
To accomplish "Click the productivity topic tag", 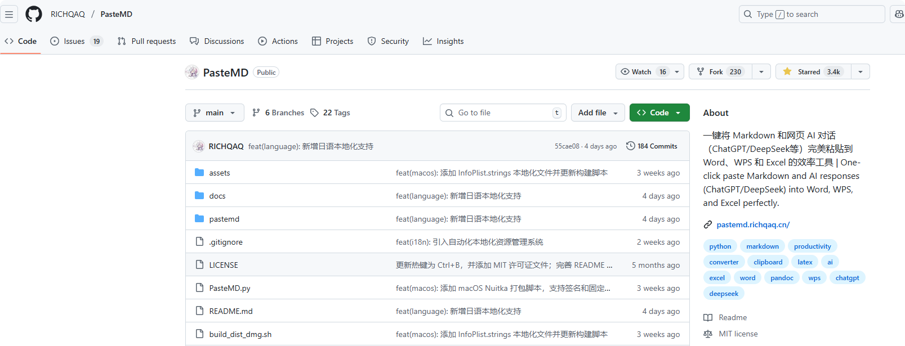I will tap(812, 246).
